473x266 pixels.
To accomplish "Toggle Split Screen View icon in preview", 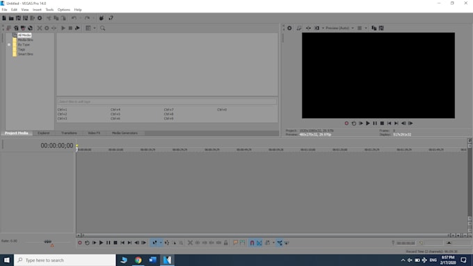I will coord(317,28).
